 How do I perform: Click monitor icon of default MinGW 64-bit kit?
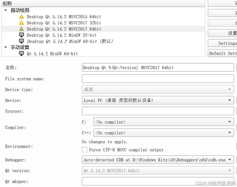point(21,41)
